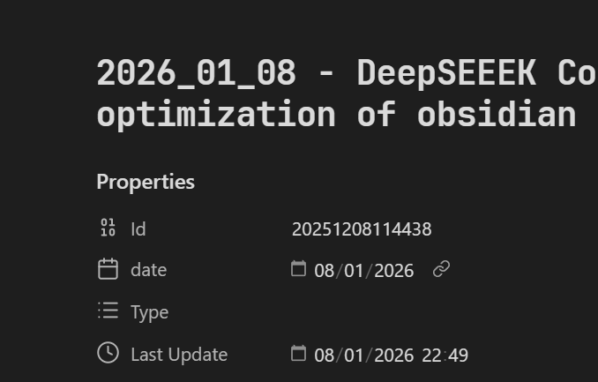The width and height of the screenshot is (598, 382).
Task: Edit the Id value 20251208114438
Action: click(362, 229)
